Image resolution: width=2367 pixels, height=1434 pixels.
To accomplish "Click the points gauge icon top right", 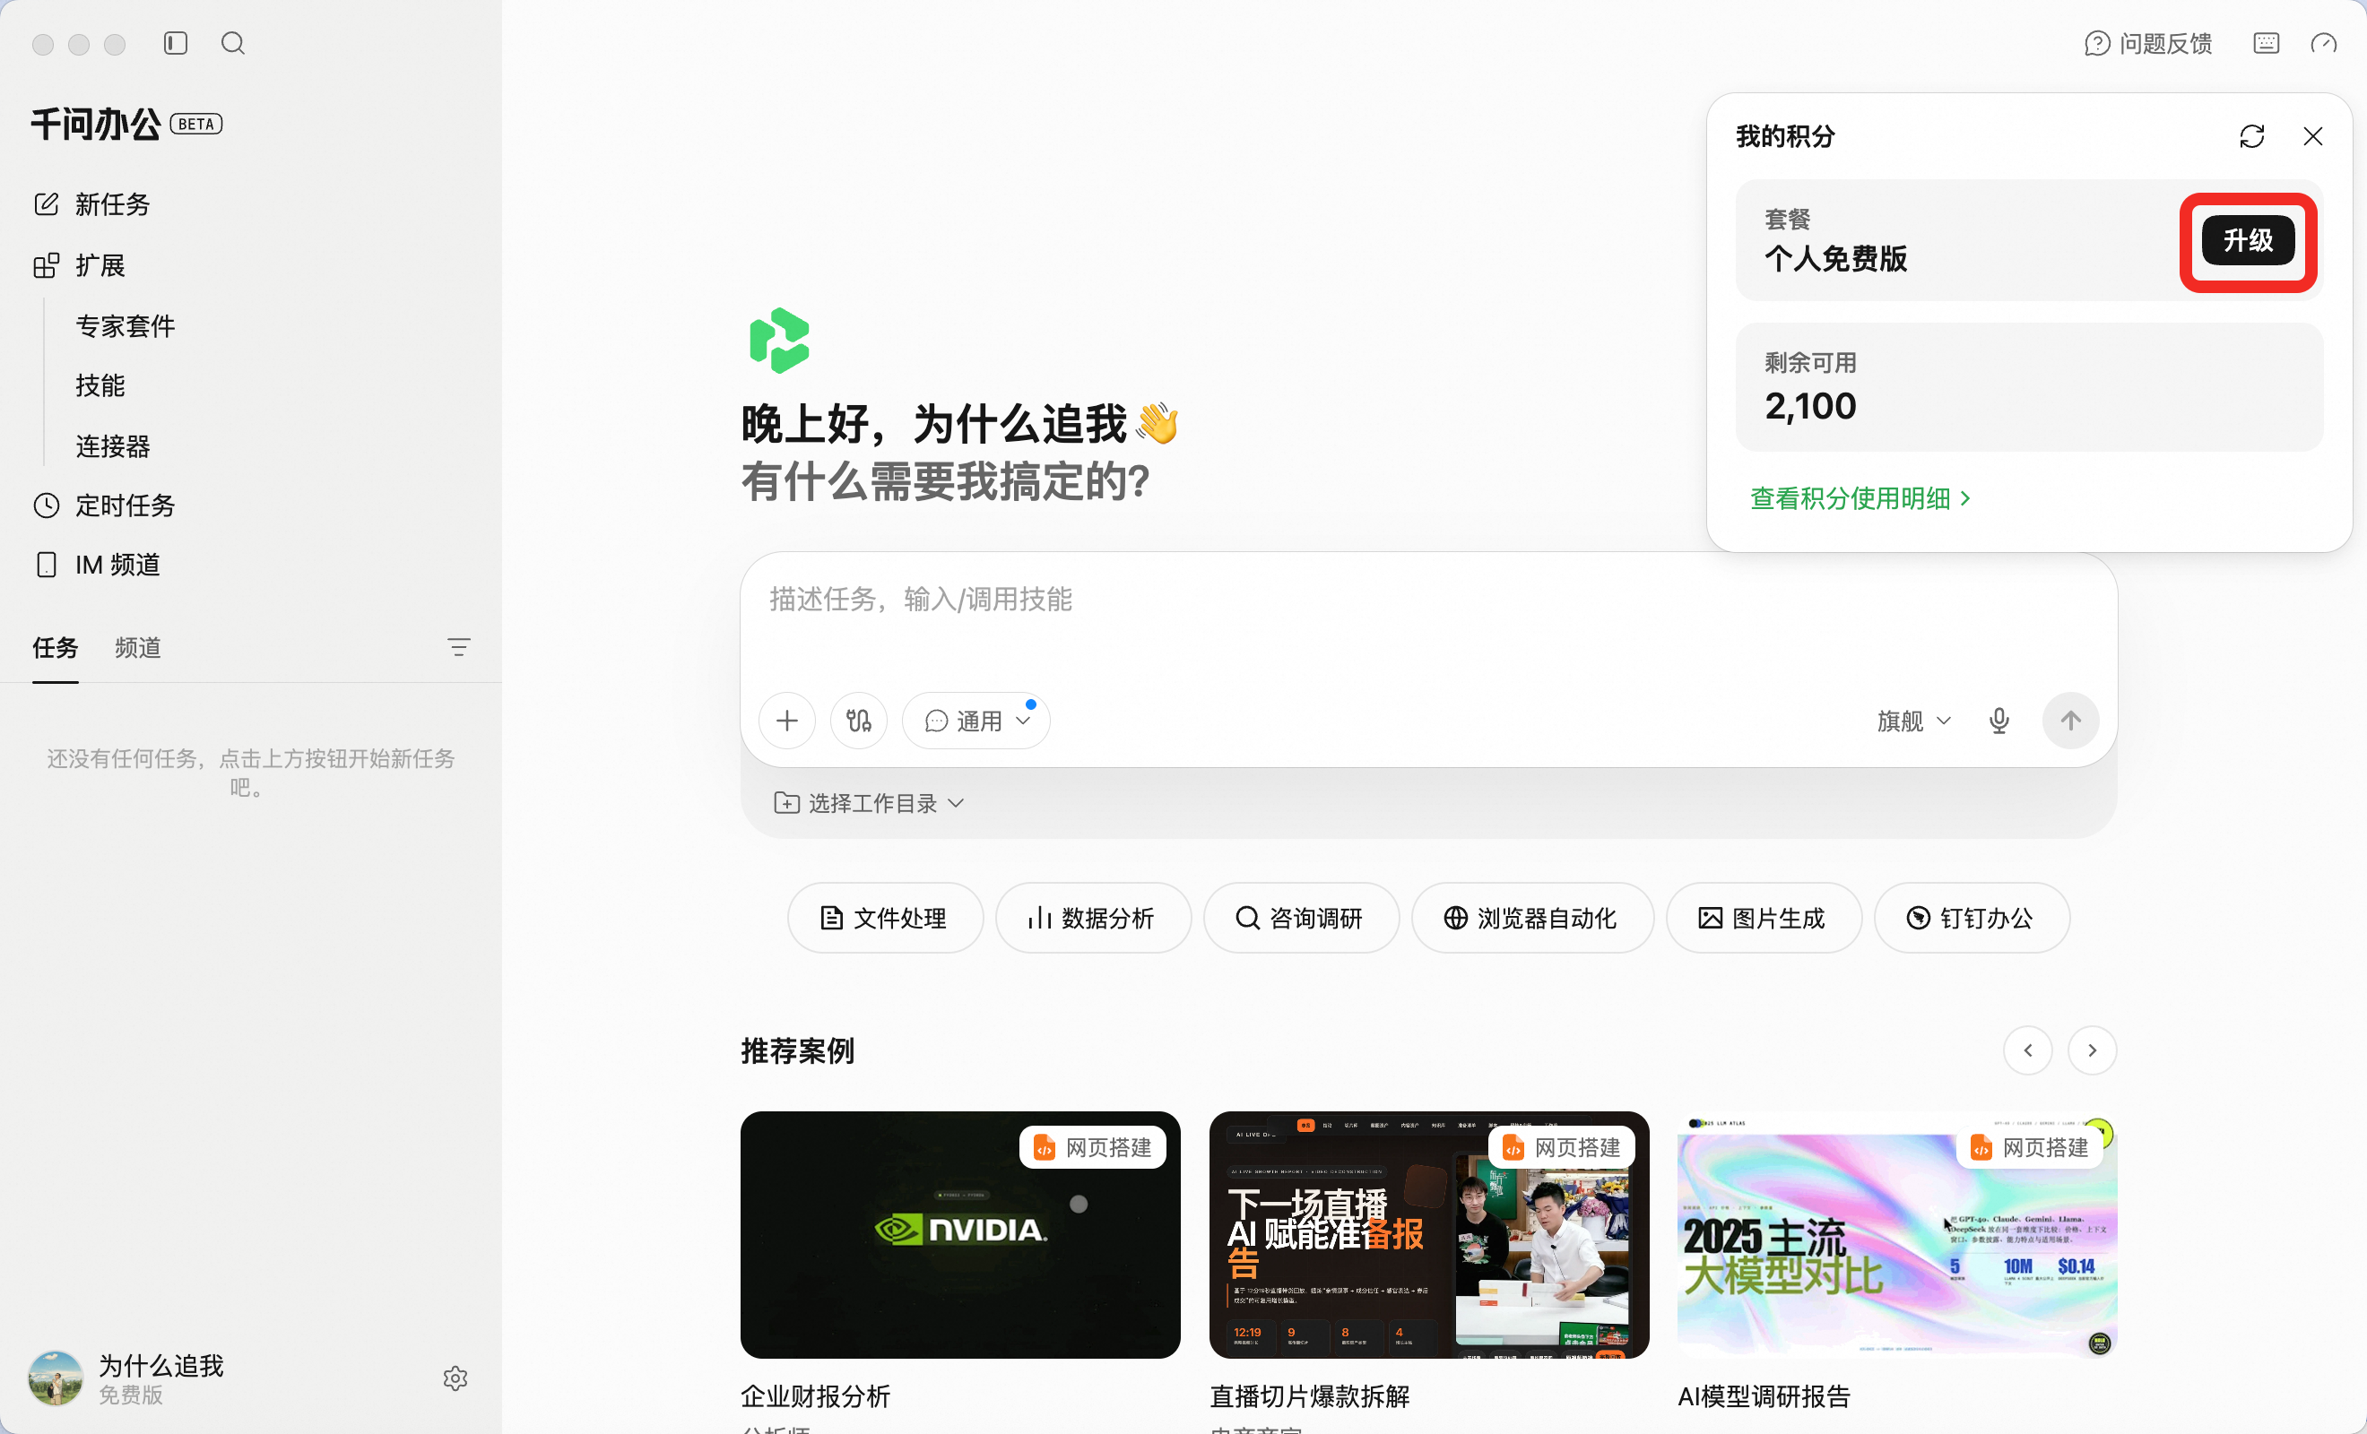I will point(2324,43).
